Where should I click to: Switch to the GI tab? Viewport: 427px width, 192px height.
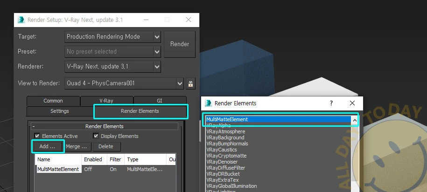tap(160, 101)
